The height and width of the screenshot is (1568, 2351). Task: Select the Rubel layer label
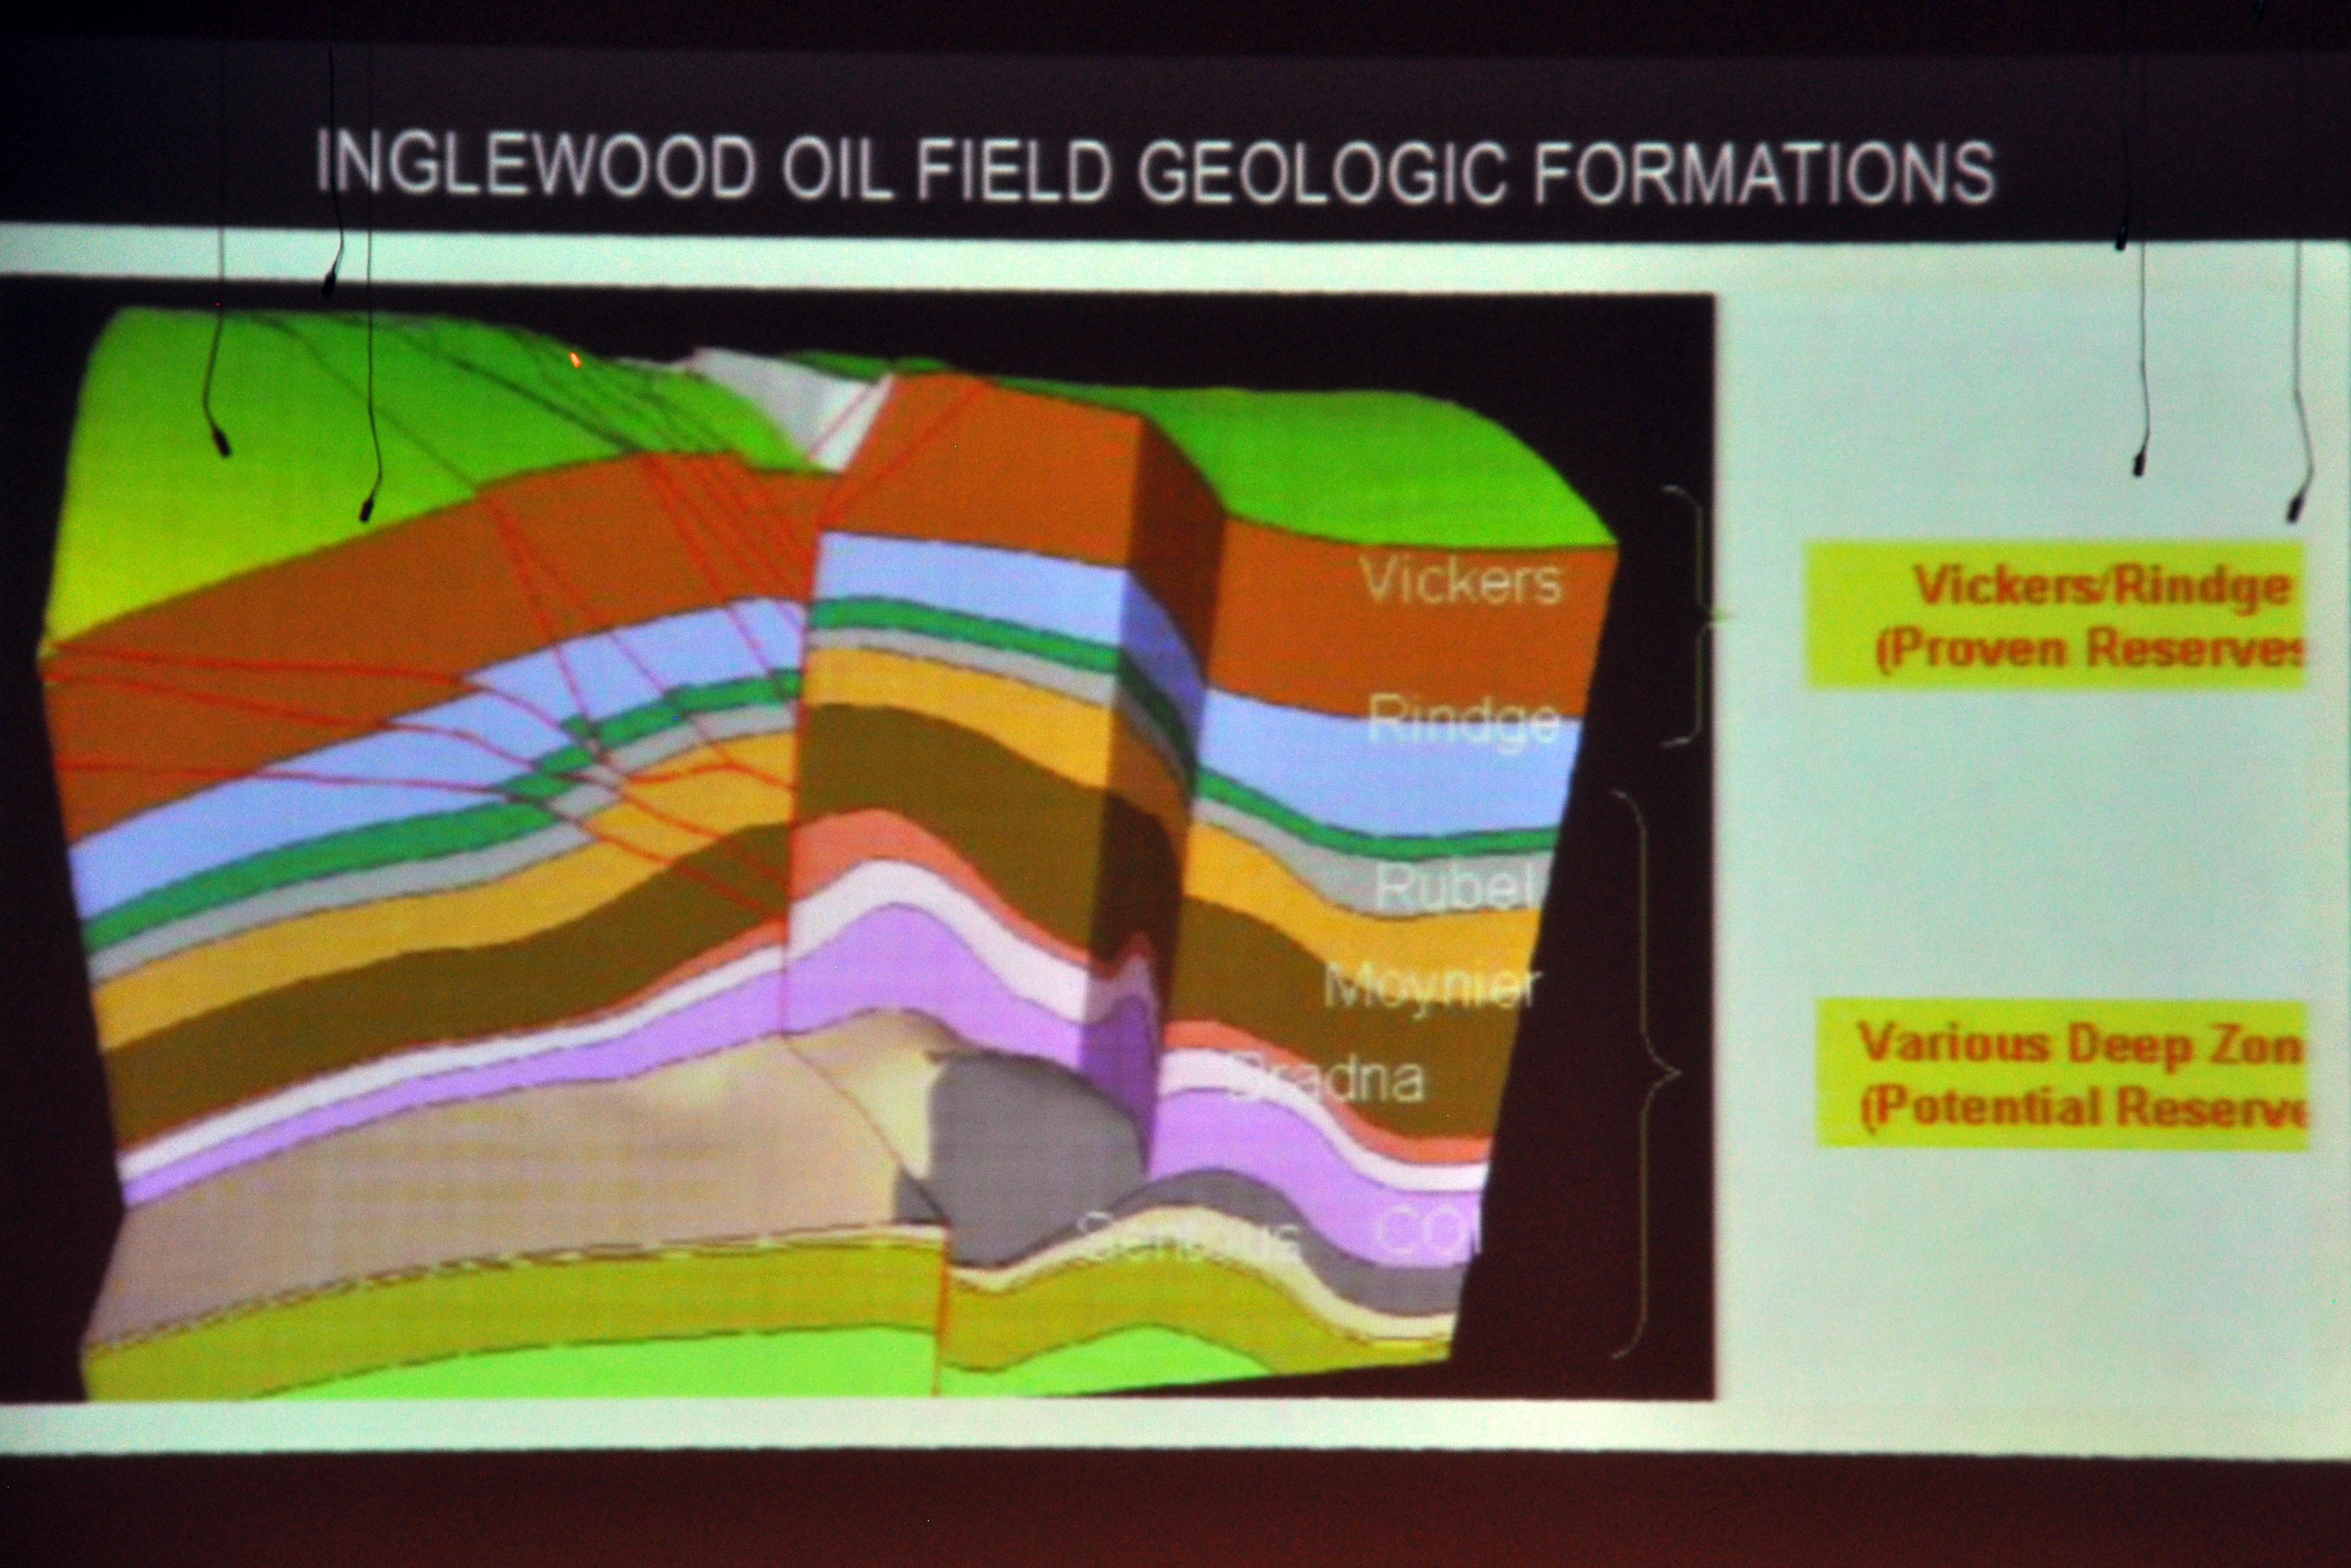click(x=1454, y=886)
